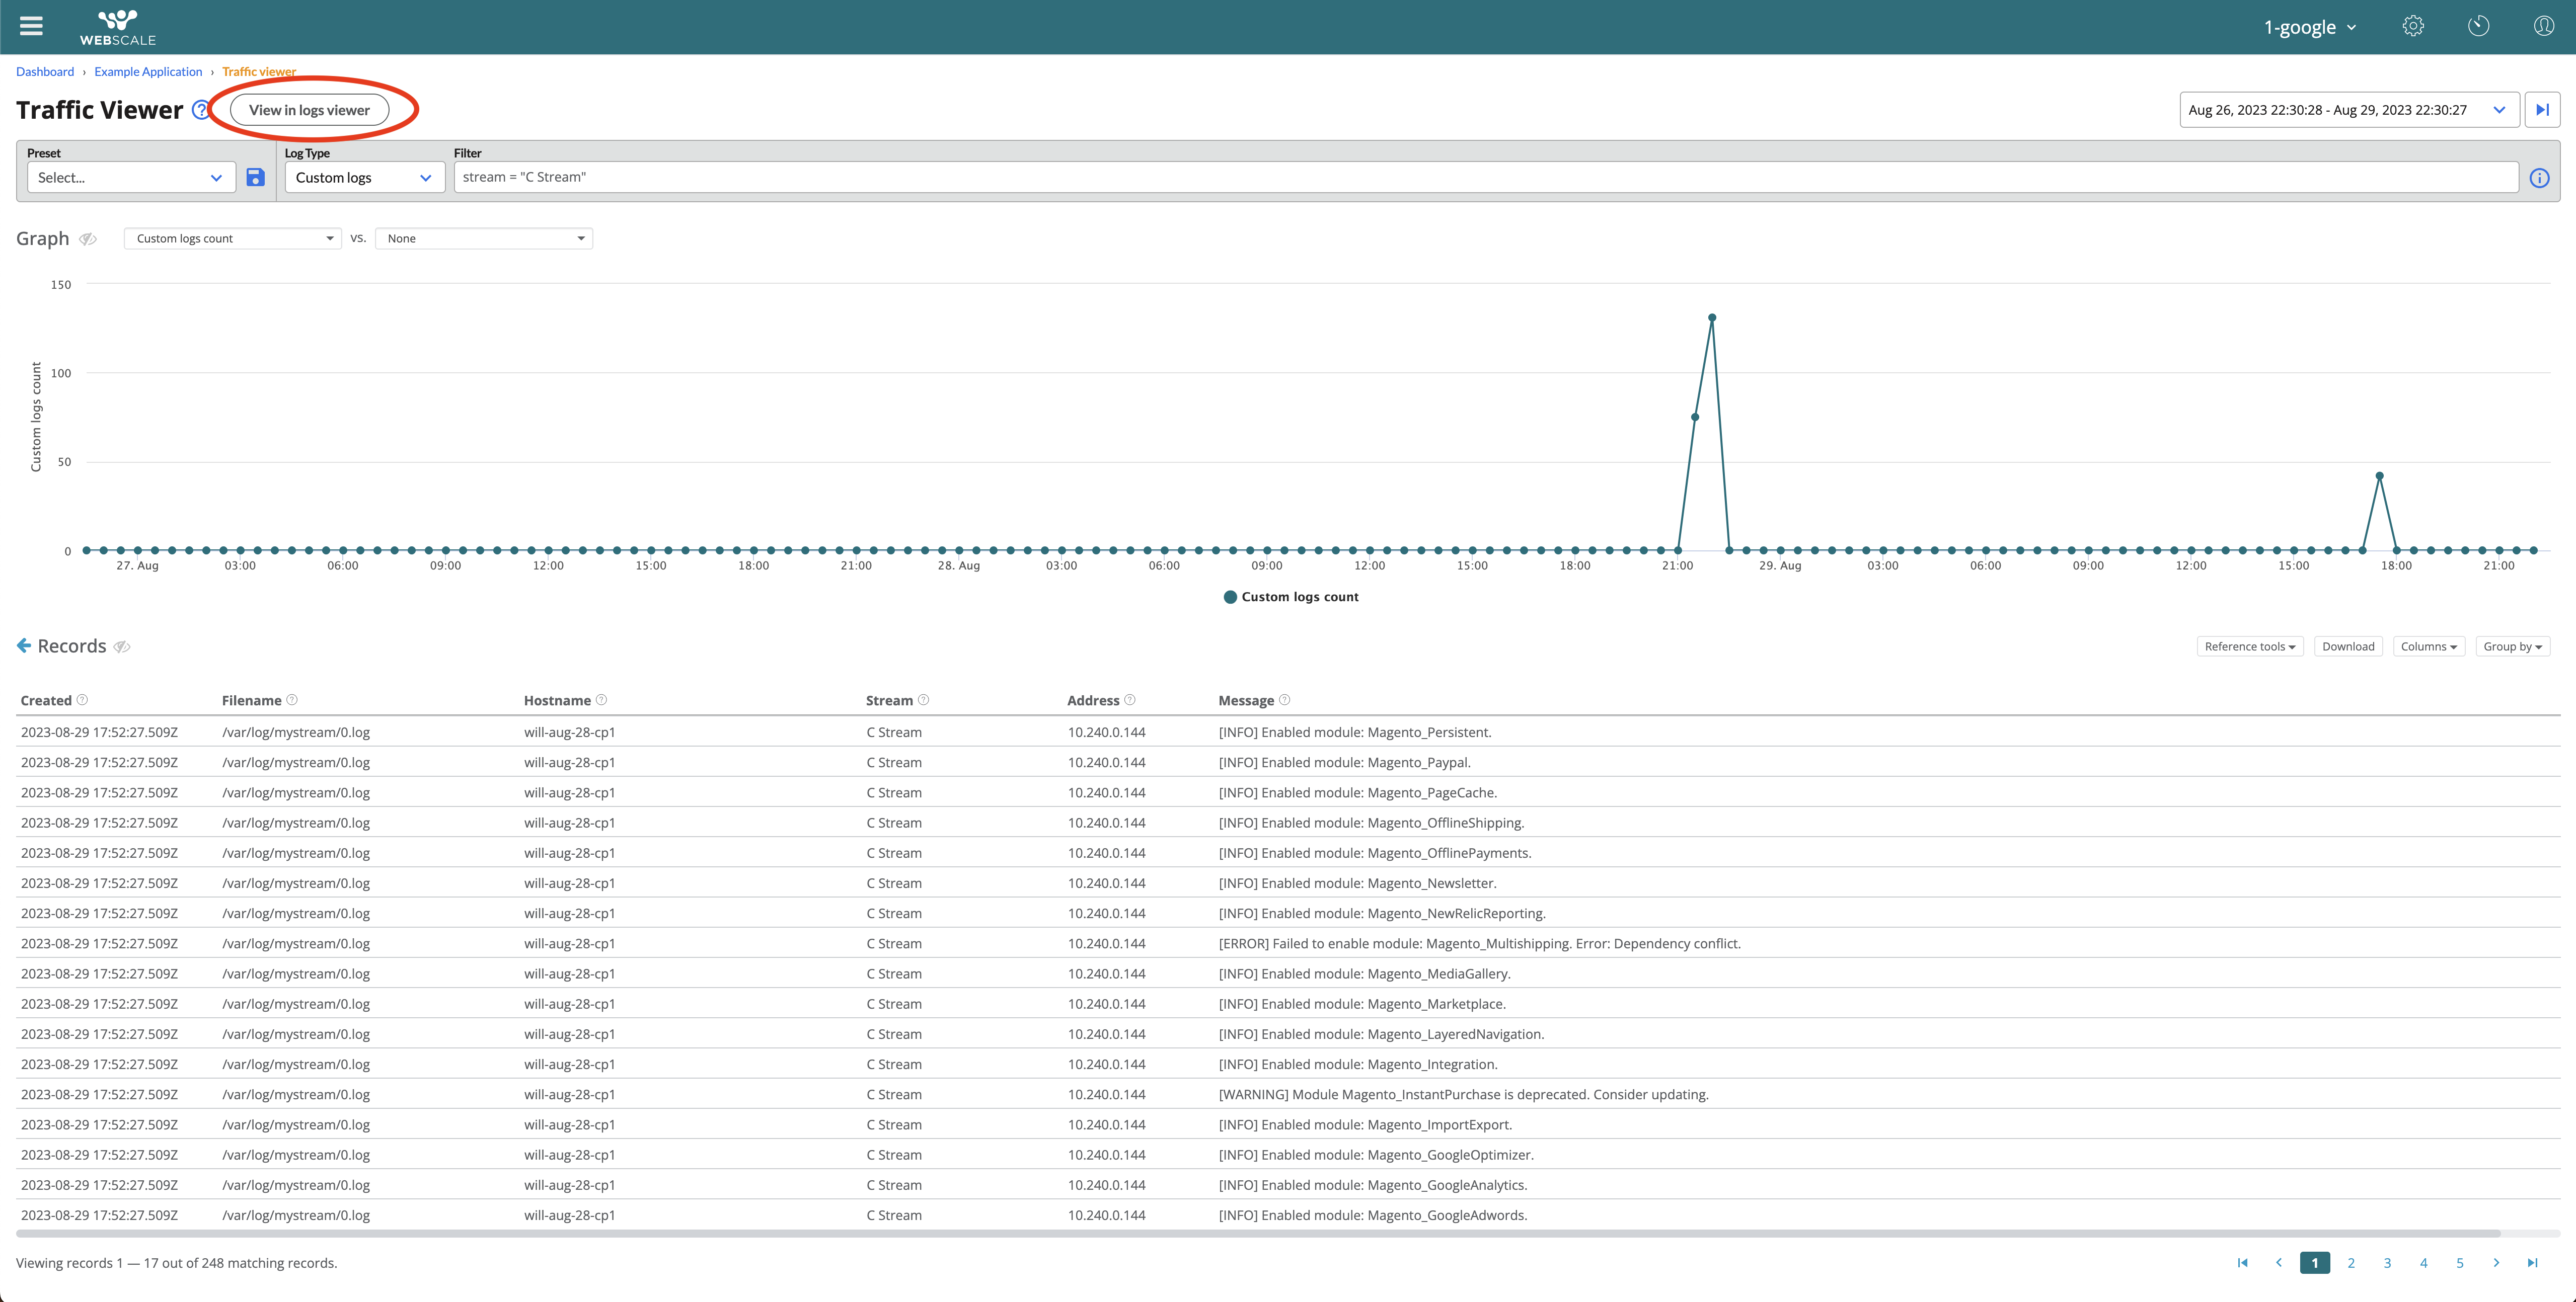Click the Records back arrow
Viewport: 2576px width, 1302px height.
click(24, 645)
